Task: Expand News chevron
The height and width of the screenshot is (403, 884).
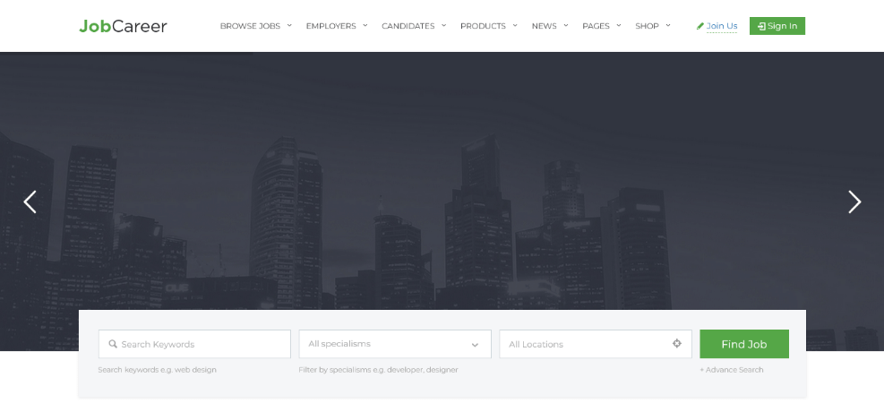Action: [566, 25]
